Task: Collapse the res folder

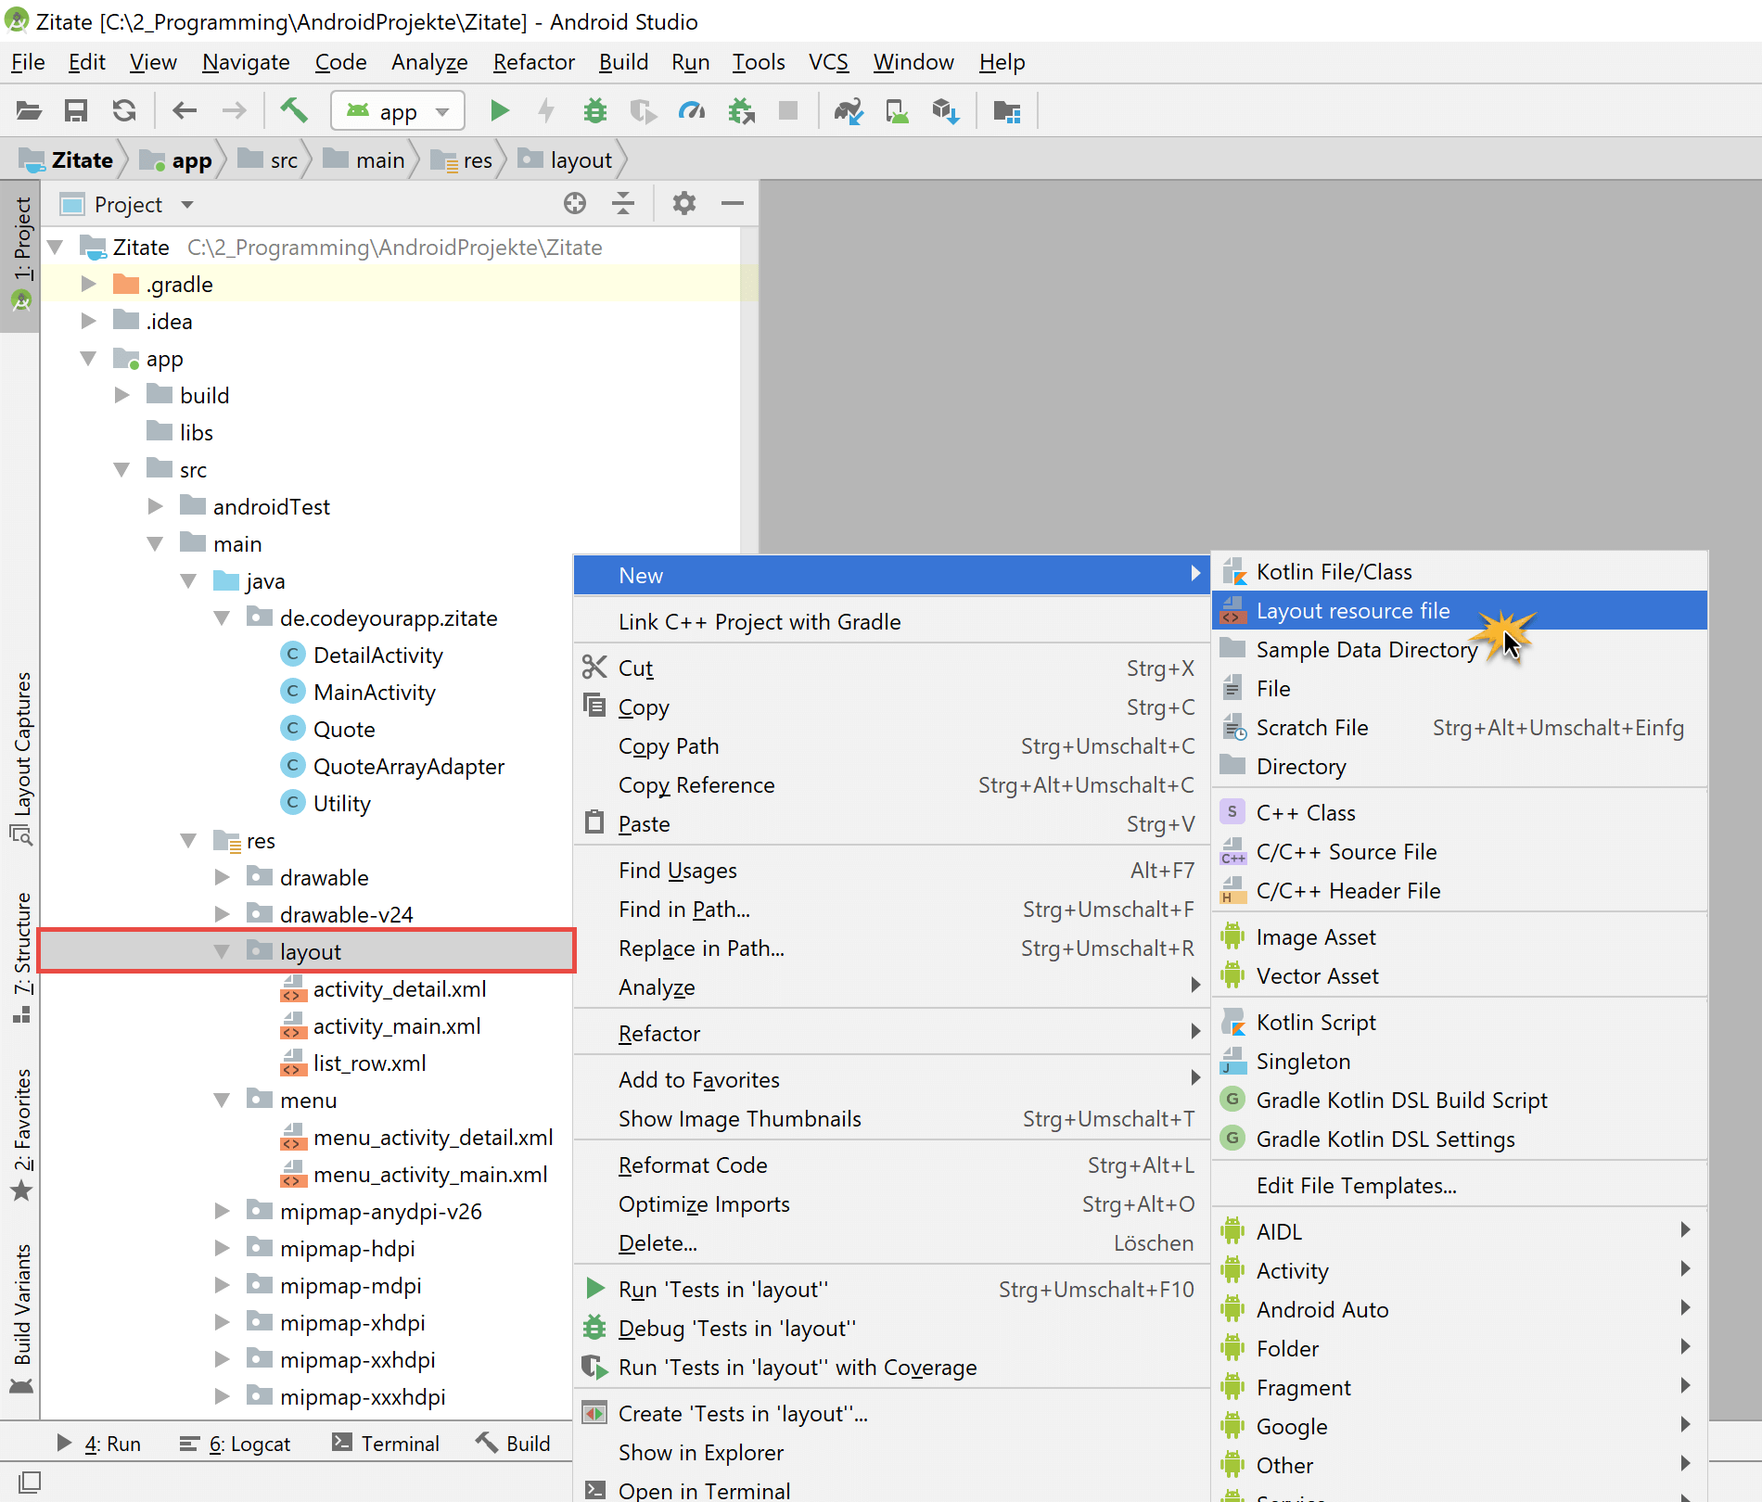Action: 188,840
